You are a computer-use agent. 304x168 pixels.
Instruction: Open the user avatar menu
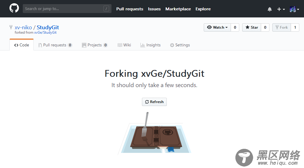pyautogui.click(x=294, y=9)
